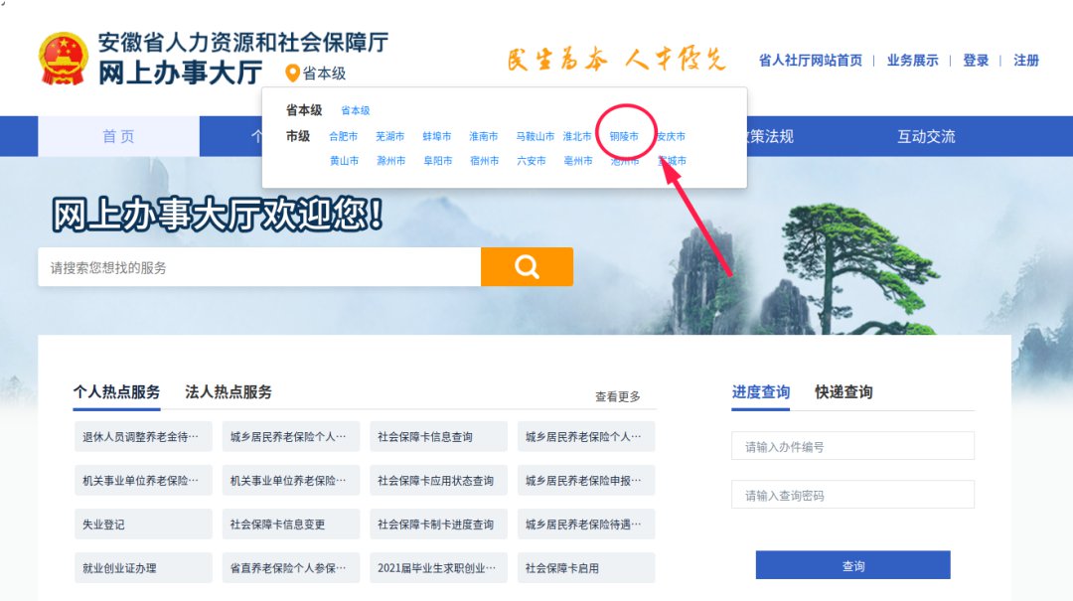Select 铜陵市 from the city list
The height and width of the screenshot is (601, 1073).
point(624,136)
